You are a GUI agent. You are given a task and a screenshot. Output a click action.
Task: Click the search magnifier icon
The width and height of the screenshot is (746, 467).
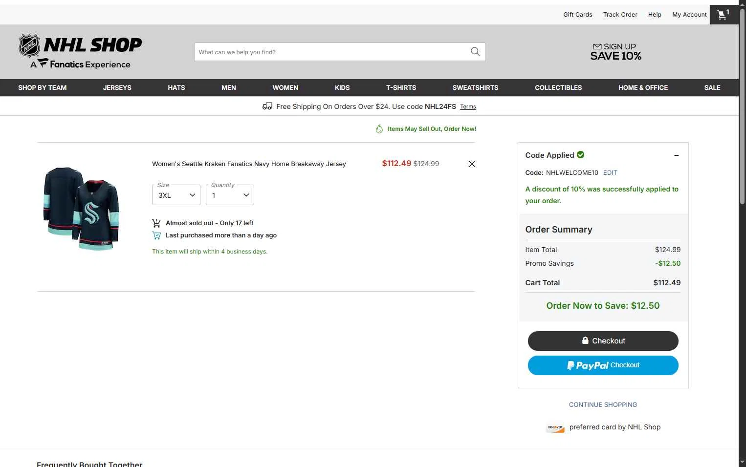click(x=475, y=52)
